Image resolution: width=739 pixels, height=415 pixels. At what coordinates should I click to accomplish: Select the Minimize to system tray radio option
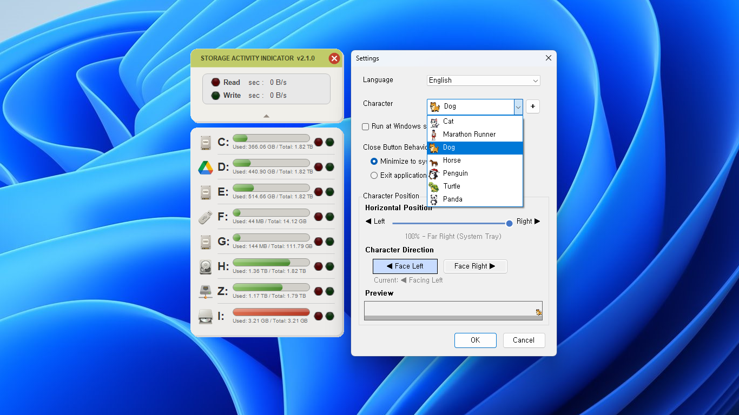374,161
